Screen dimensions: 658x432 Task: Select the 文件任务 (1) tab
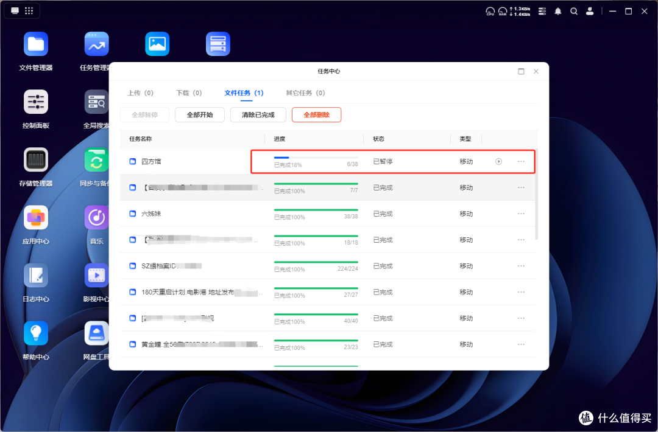pos(244,93)
